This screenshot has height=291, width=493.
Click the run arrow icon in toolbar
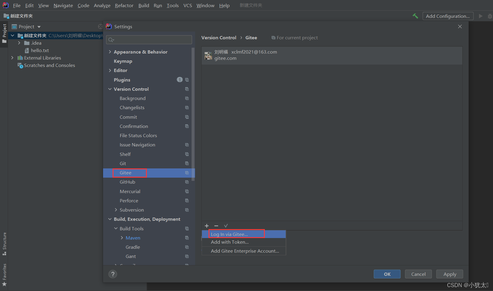(x=480, y=16)
